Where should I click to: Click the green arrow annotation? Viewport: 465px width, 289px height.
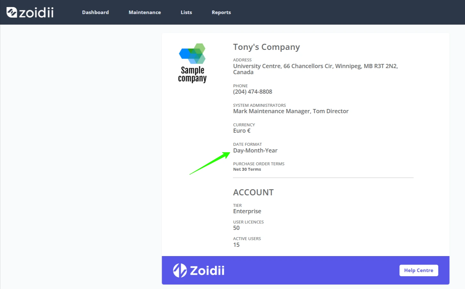pyautogui.click(x=210, y=163)
